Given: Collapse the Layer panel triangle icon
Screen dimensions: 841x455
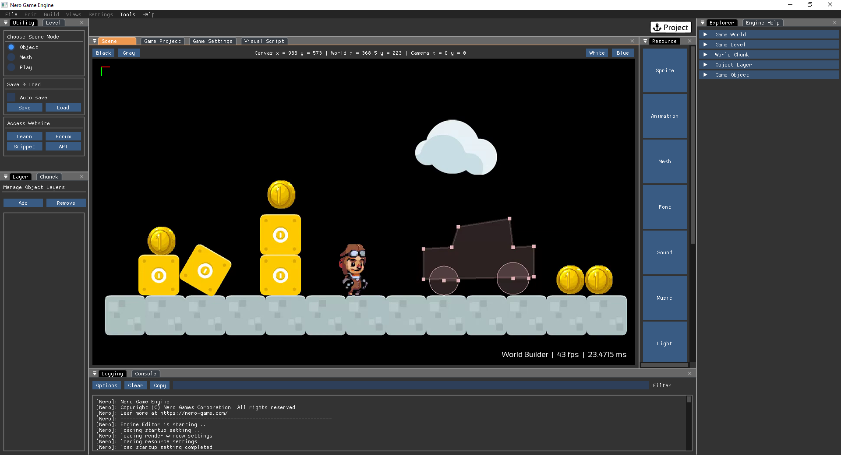Looking at the screenshot, I should (6, 177).
